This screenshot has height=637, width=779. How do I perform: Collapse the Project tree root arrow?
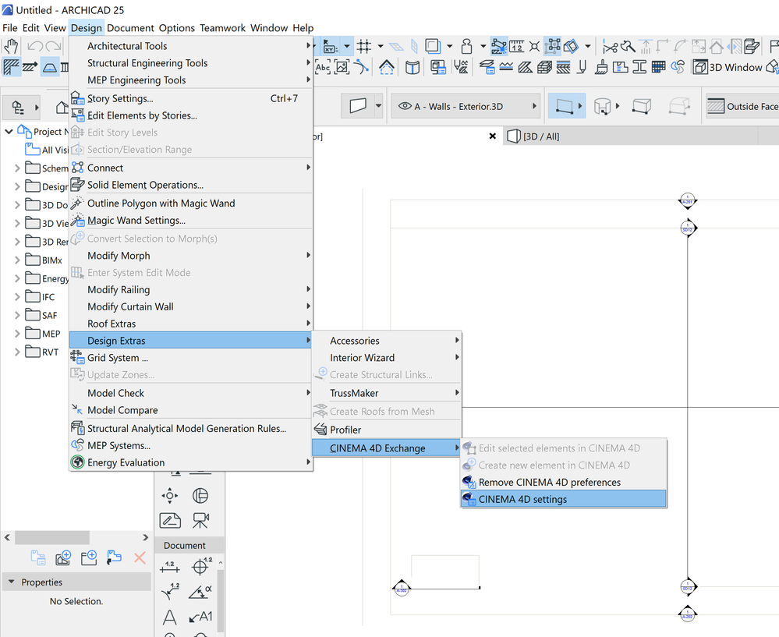(x=9, y=132)
